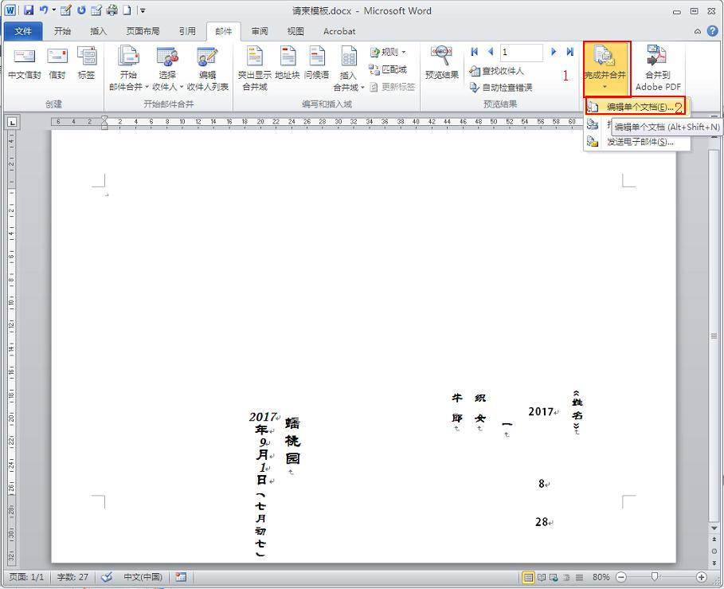Screen dimensions: 724x589
Task: Click the vertical scrollbar down arrow
Action: point(714,528)
